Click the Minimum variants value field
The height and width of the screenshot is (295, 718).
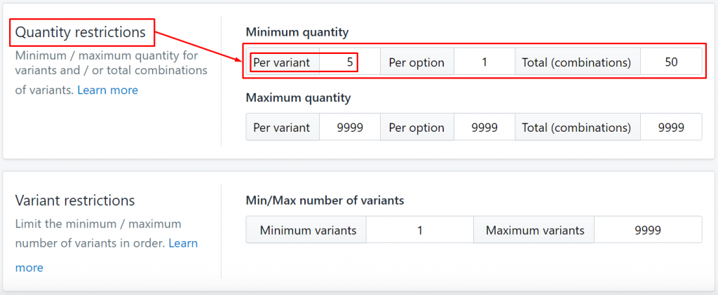[419, 230]
